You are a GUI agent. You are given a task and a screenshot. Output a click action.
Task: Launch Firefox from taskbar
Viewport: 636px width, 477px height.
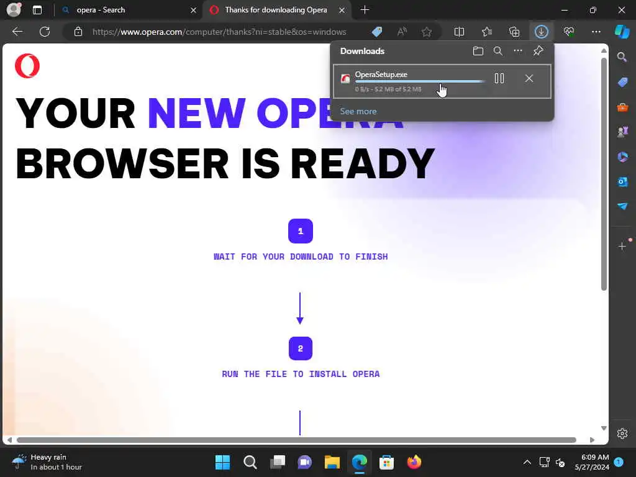point(414,462)
